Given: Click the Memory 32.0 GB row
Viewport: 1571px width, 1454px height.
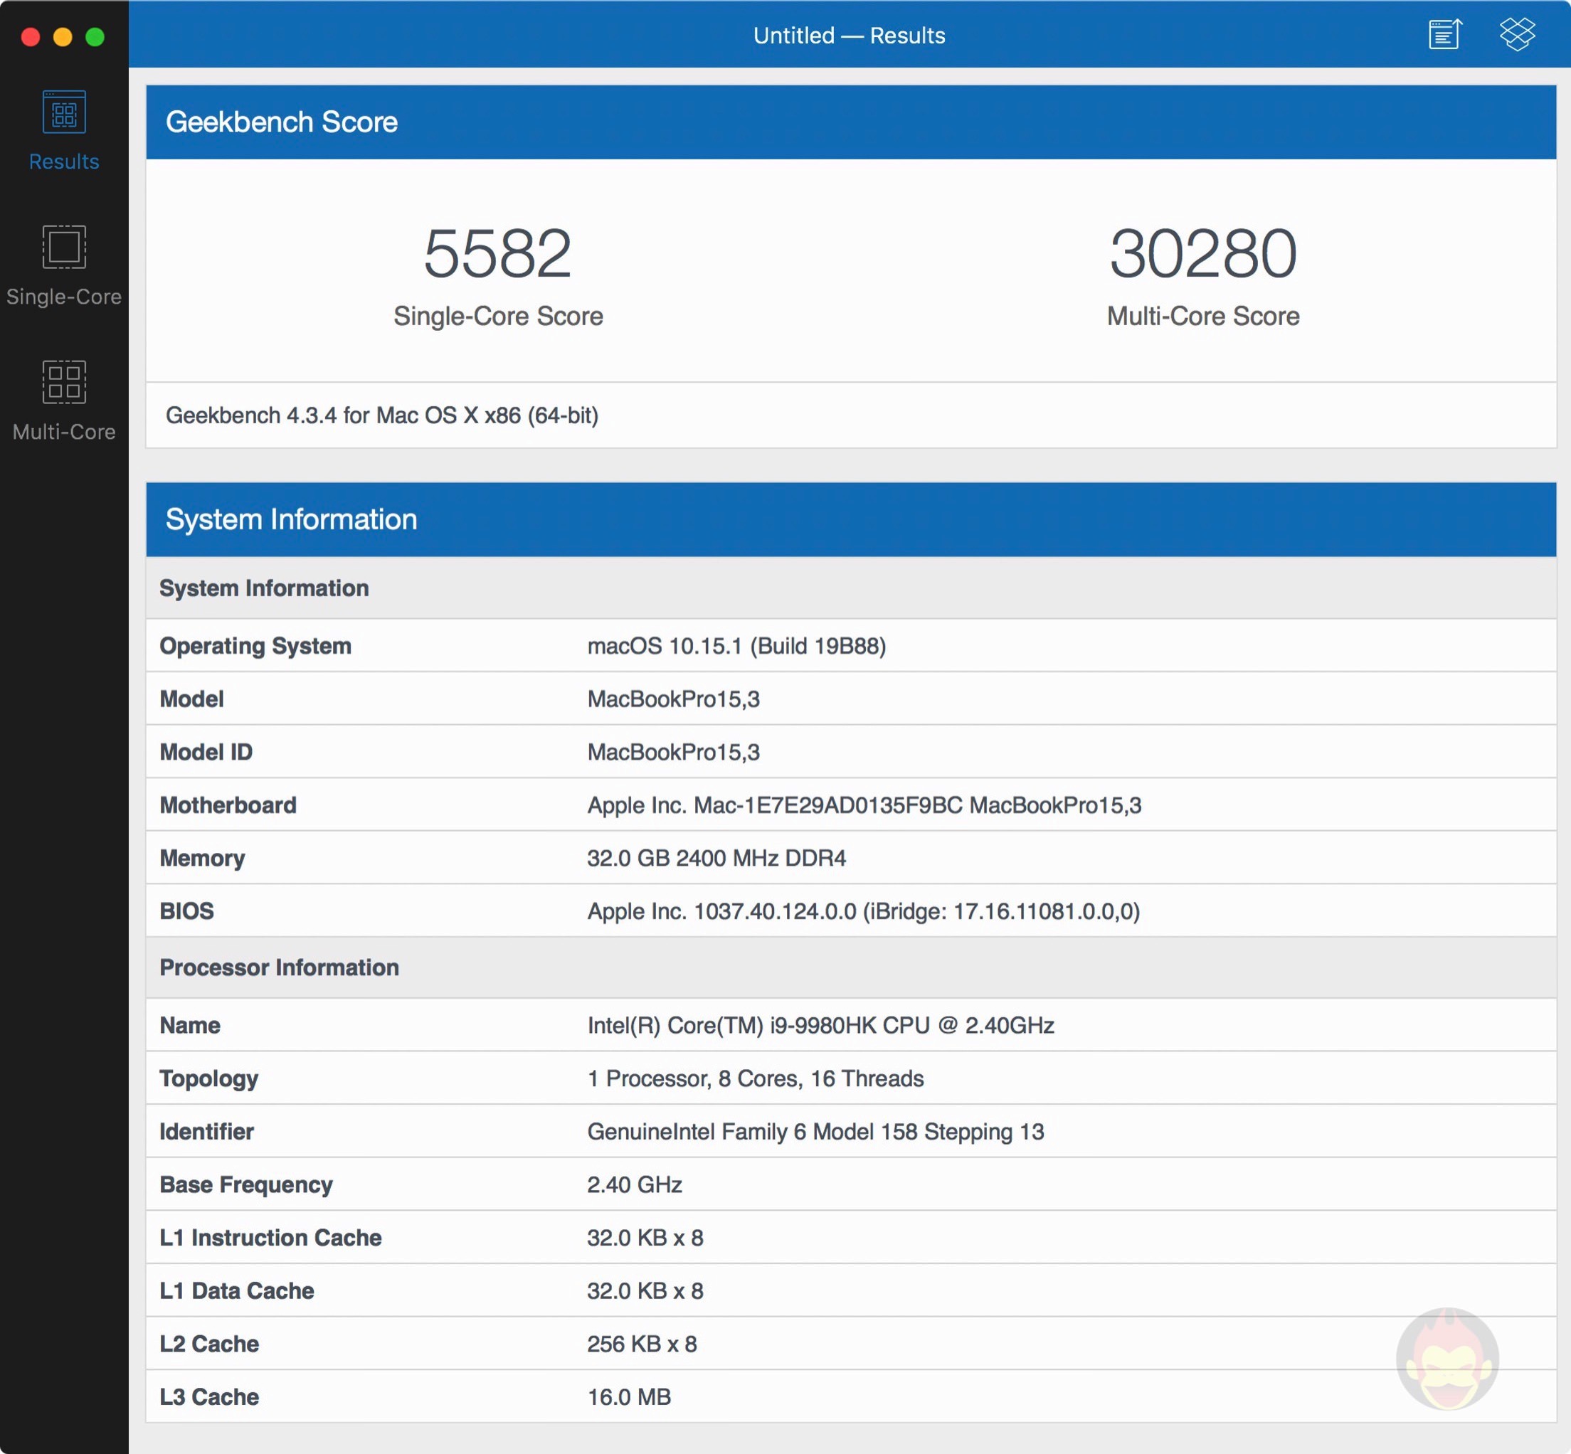Looking at the screenshot, I should (x=716, y=858).
